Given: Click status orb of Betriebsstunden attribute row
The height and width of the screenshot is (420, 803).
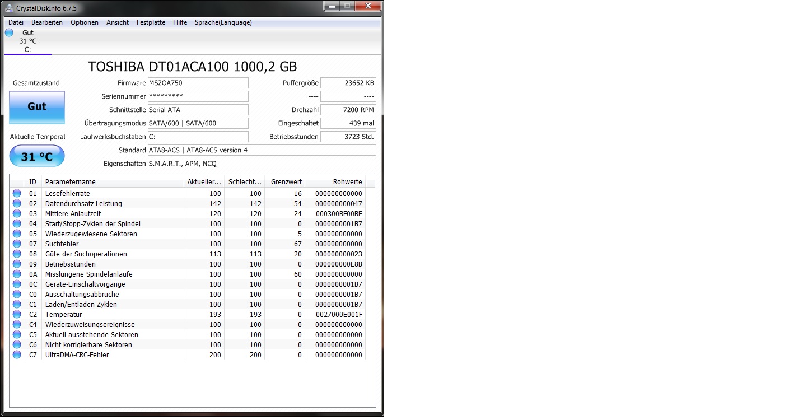Looking at the screenshot, I should click(x=17, y=264).
